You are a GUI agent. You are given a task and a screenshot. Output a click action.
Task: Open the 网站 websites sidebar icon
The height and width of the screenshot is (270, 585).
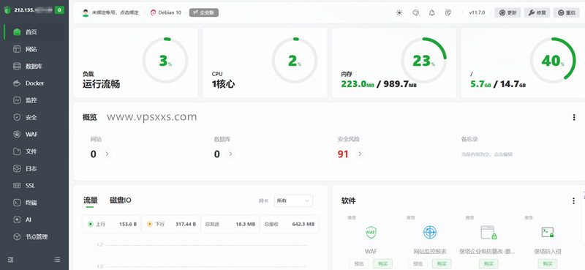pyautogui.click(x=17, y=49)
